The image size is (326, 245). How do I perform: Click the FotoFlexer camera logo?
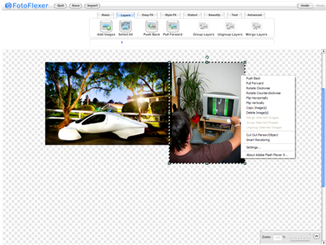[x=8, y=5]
